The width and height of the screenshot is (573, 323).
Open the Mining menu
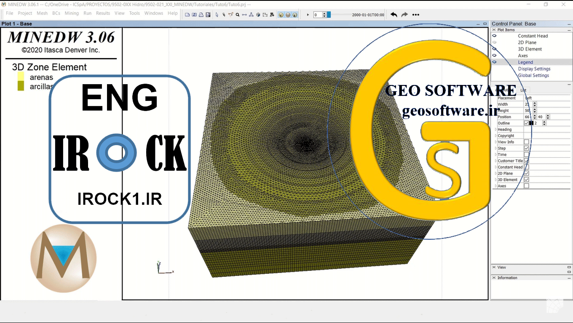tap(72, 13)
